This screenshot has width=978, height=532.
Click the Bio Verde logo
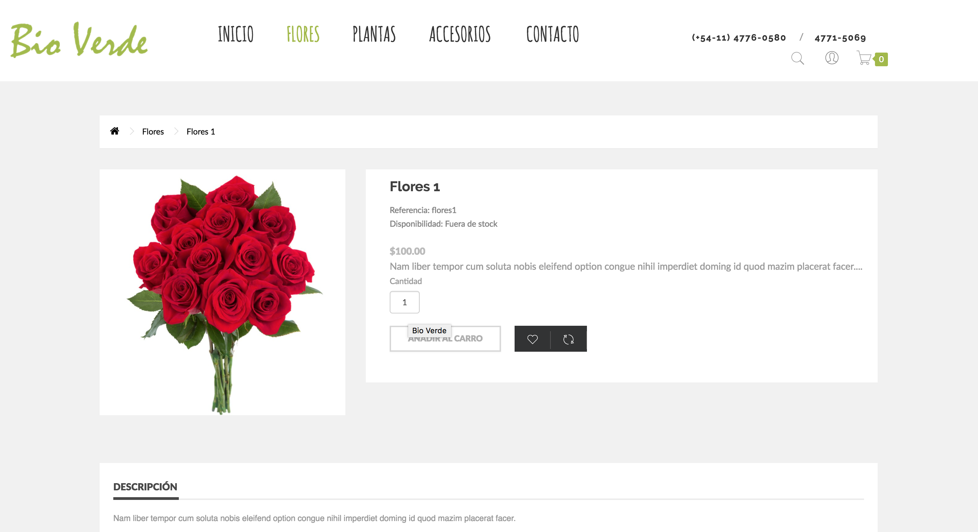79,40
